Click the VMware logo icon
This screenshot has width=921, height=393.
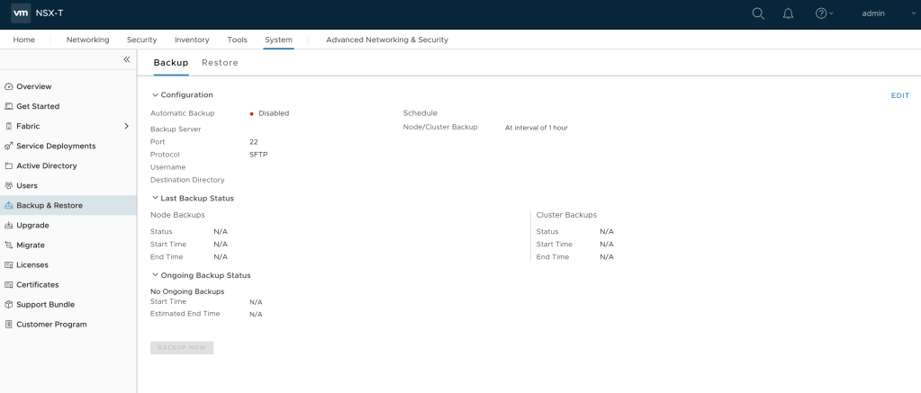(x=21, y=13)
